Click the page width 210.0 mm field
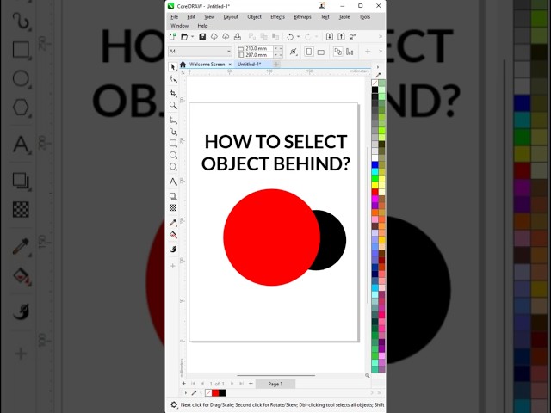This screenshot has height=413, width=551. (258, 48)
